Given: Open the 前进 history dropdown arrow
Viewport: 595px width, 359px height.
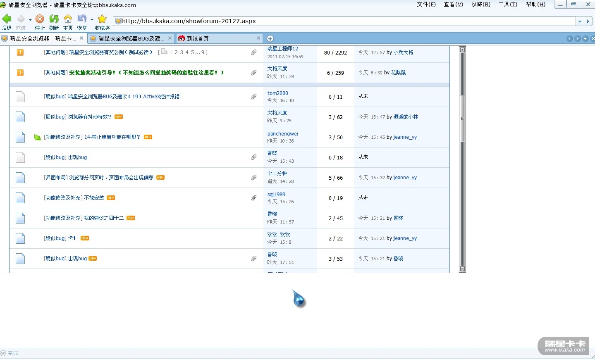Looking at the screenshot, I should [30, 19].
